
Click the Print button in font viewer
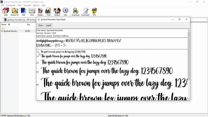tap(41, 25)
